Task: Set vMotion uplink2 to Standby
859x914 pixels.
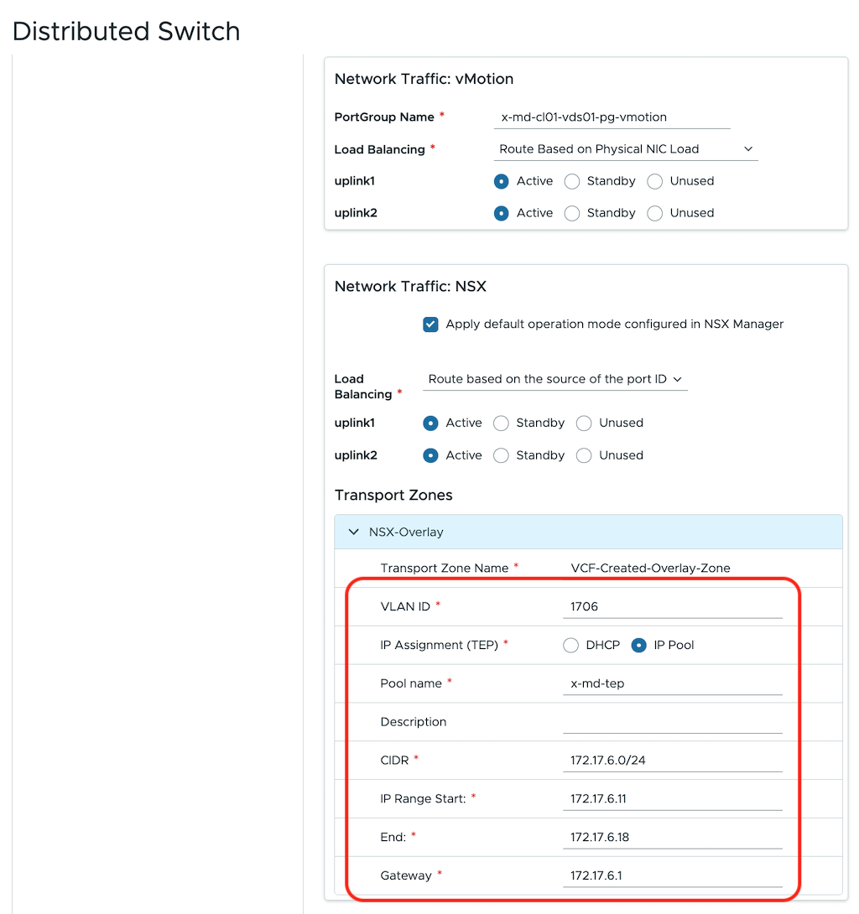Action: (x=572, y=213)
